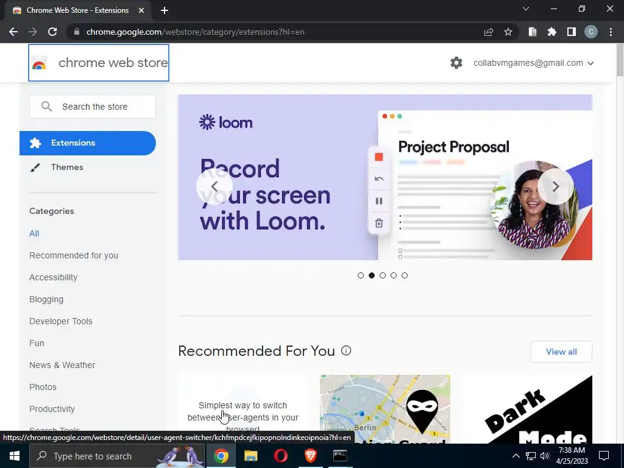Click the info icon beside Recommended For You

[346, 350]
